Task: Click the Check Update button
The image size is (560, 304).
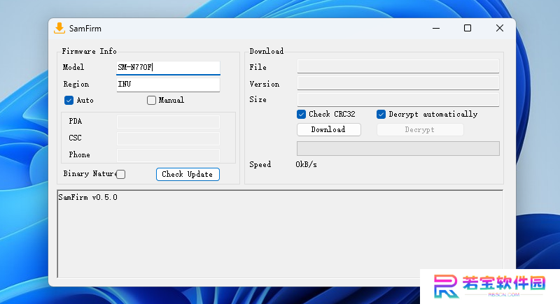Action: tap(188, 174)
